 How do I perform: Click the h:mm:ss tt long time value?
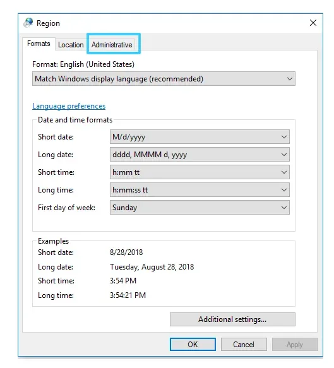click(130, 189)
